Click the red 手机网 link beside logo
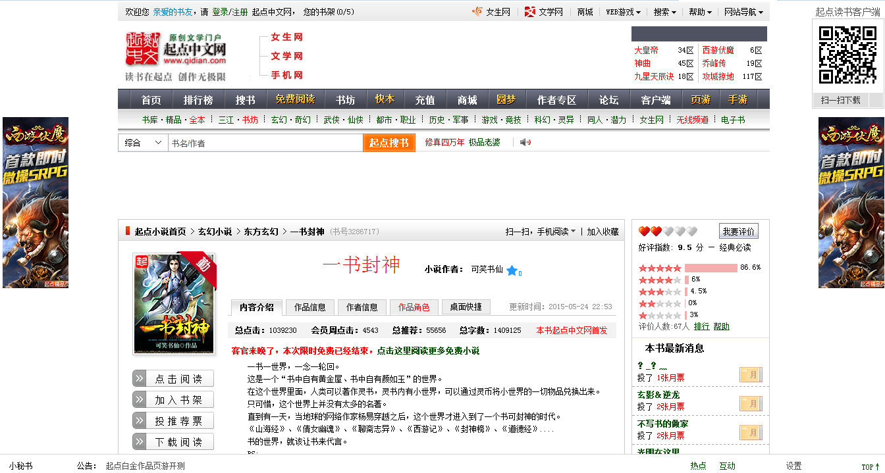 click(287, 75)
